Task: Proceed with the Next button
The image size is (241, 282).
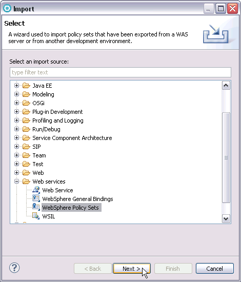Action: pos(132,269)
